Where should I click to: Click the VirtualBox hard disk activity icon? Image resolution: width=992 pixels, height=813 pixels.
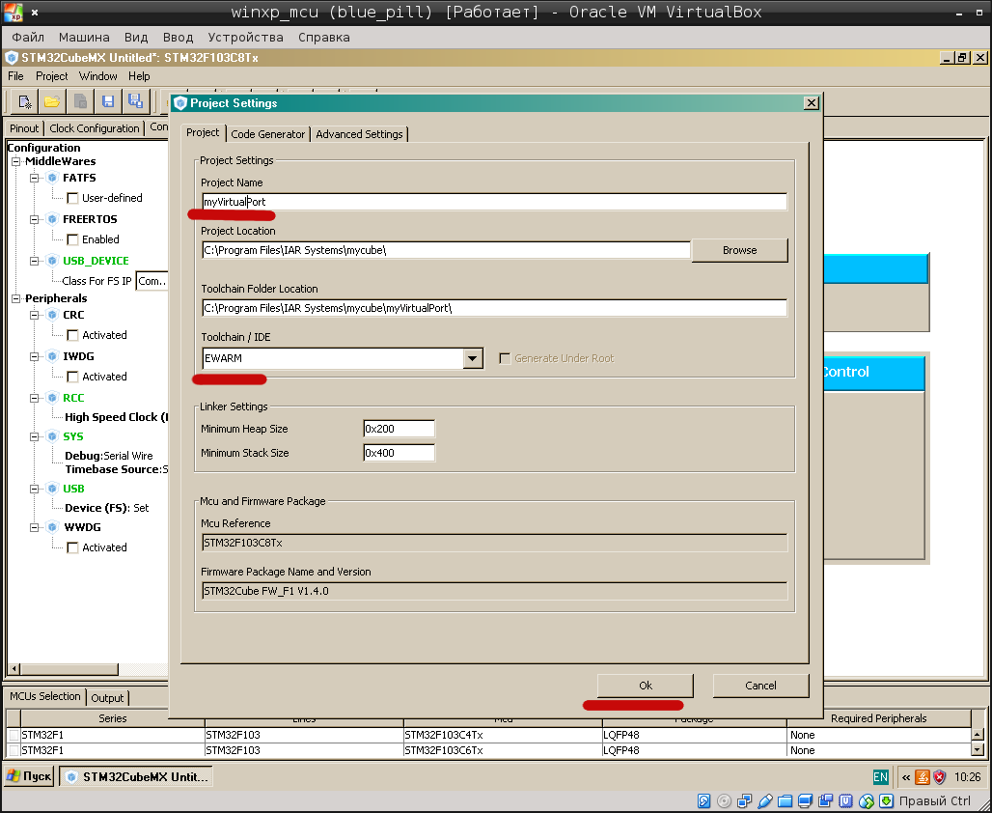coord(703,801)
